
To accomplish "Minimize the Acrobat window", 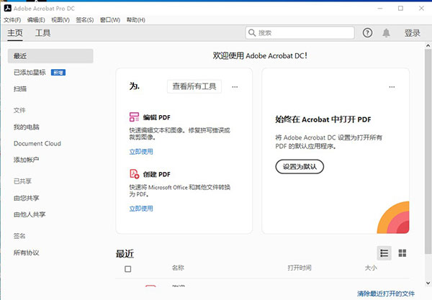I will point(380,8).
